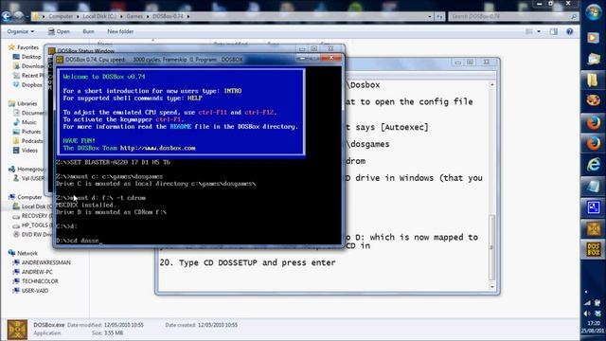Open Internet Explorer from the taskbar
606x341 pixels.
(x=594, y=165)
